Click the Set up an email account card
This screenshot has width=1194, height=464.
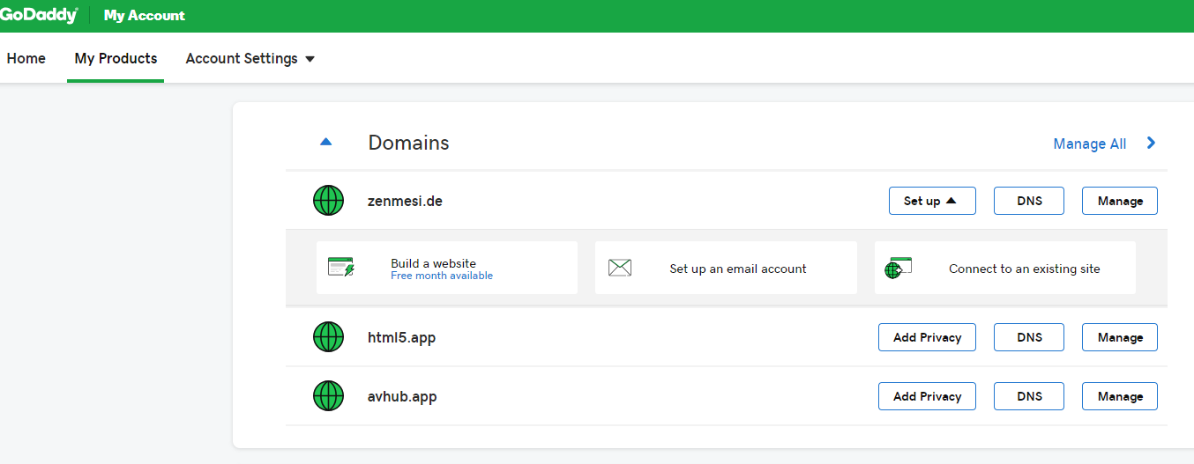(737, 269)
